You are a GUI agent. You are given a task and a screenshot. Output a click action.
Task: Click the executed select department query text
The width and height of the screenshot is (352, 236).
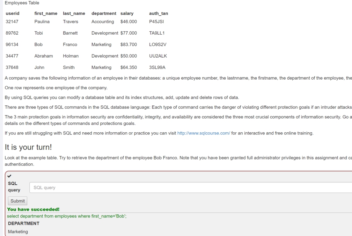67,216
